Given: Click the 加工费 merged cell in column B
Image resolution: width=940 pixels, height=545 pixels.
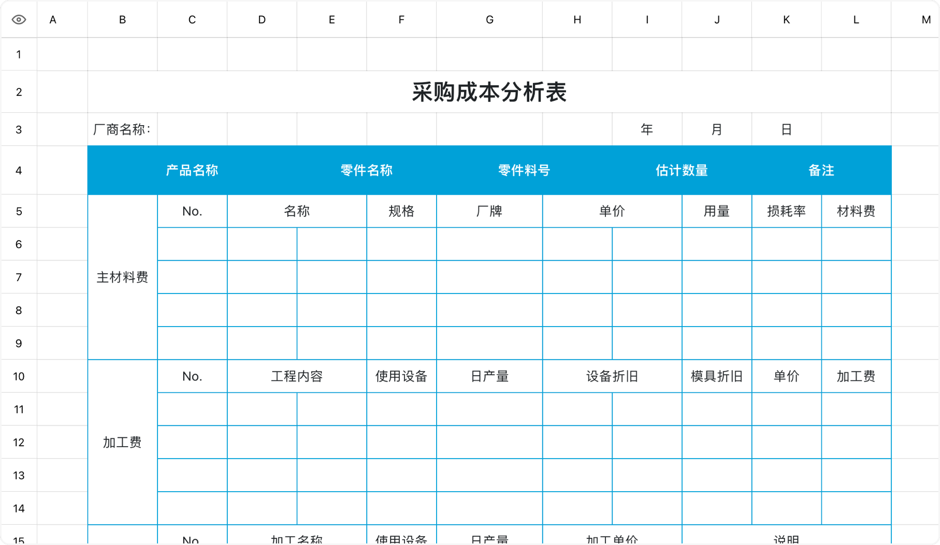Looking at the screenshot, I should pyautogui.click(x=122, y=443).
